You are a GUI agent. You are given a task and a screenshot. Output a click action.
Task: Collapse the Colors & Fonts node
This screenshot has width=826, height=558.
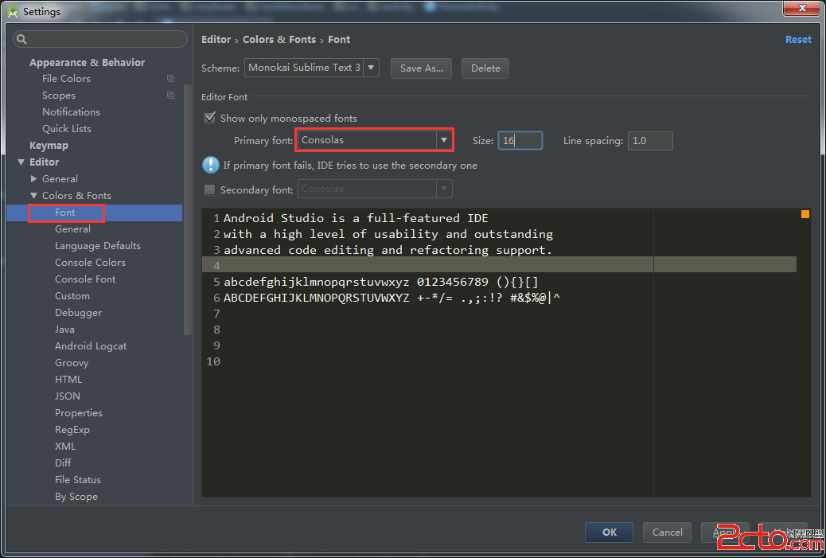pyautogui.click(x=34, y=196)
